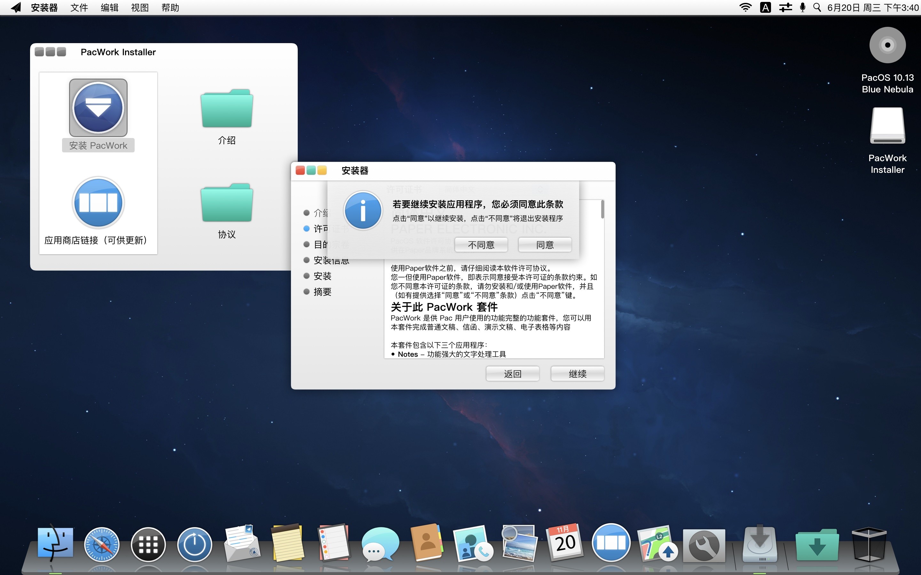Open the 协议 folder in PacWork Installer window

[227, 203]
